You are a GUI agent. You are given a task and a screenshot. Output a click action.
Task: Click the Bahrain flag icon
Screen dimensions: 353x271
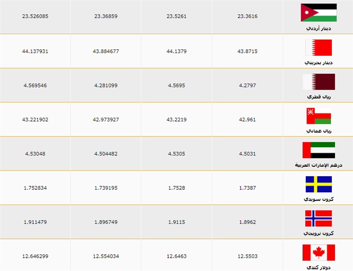click(319, 47)
